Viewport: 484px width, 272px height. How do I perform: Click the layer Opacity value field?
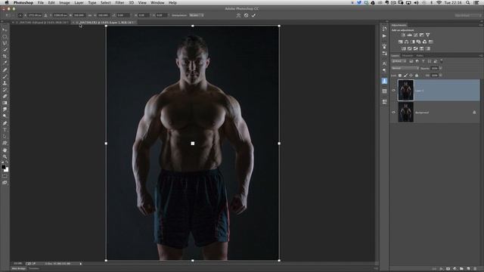(435, 69)
